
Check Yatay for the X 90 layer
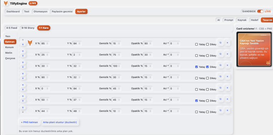tap(196, 78)
